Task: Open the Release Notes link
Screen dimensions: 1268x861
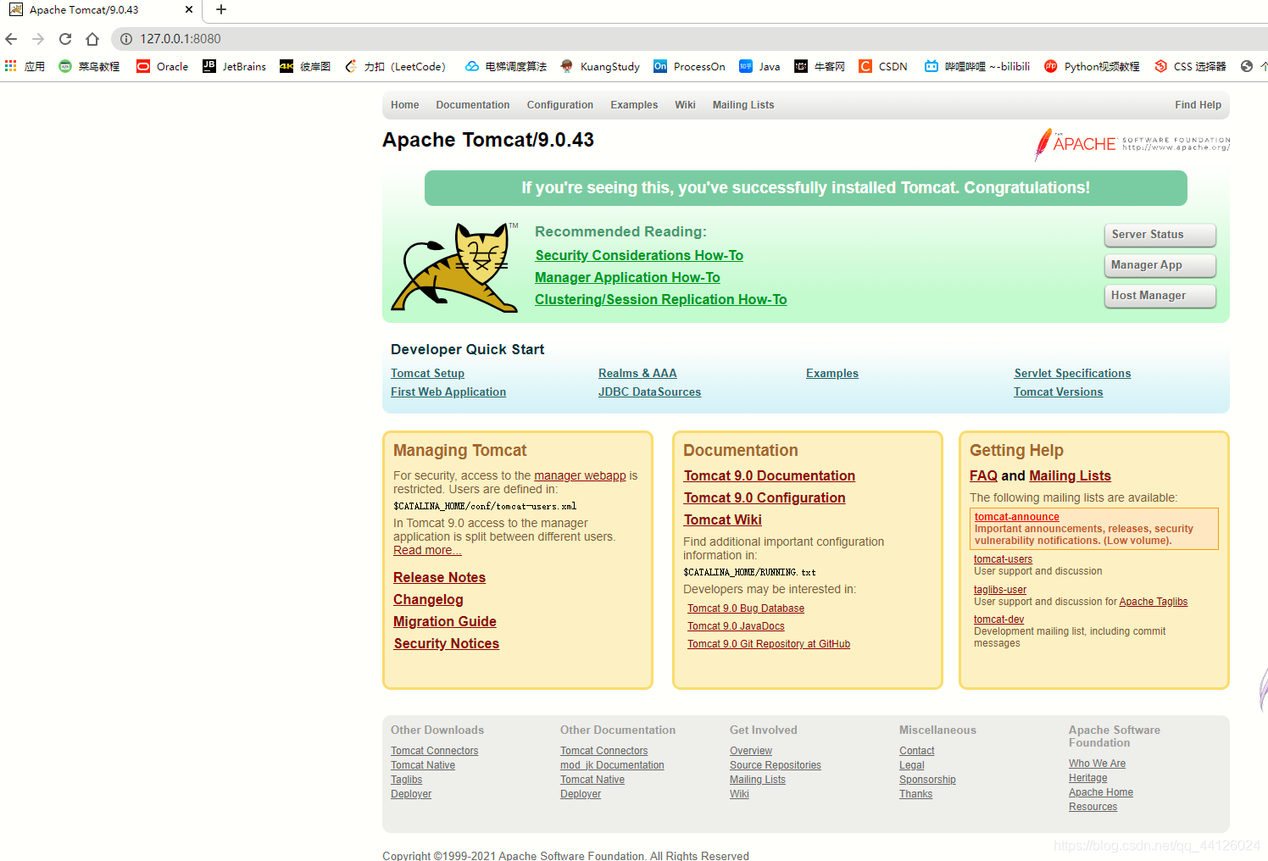Action: [x=439, y=577]
